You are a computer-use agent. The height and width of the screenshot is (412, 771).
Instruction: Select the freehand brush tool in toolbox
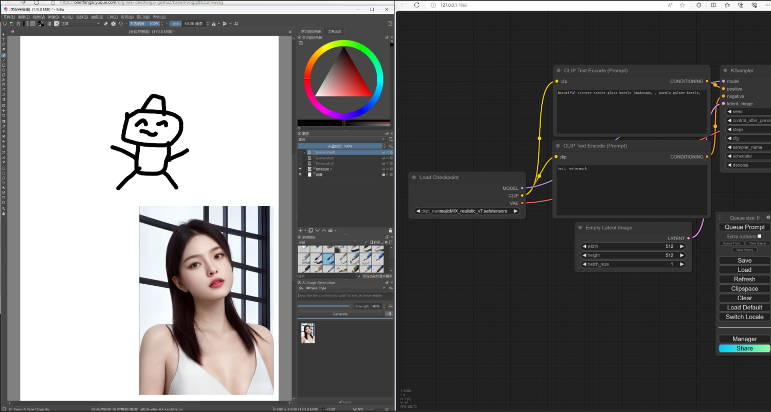[4, 55]
